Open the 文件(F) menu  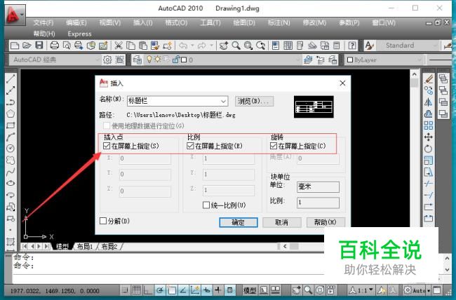(x=43, y=22)
